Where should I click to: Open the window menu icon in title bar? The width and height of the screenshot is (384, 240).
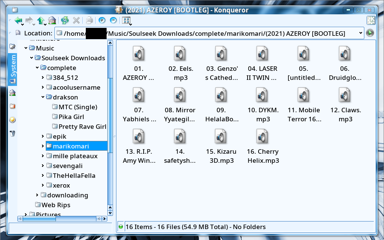[x=15, y=10]
